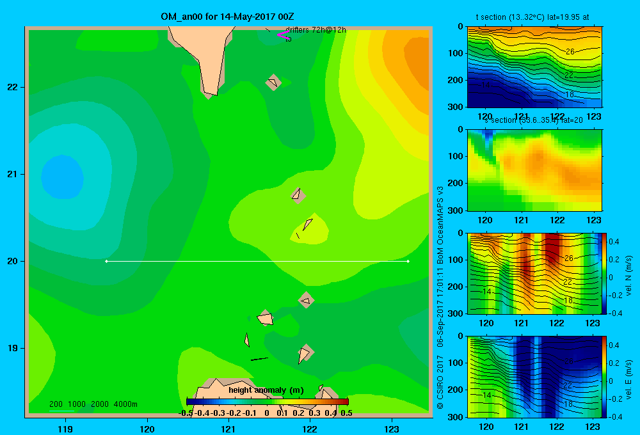Open the northward velocity section panel
Image resolution: width=640 pixels, height=435 pixels.
pos(534,273)
